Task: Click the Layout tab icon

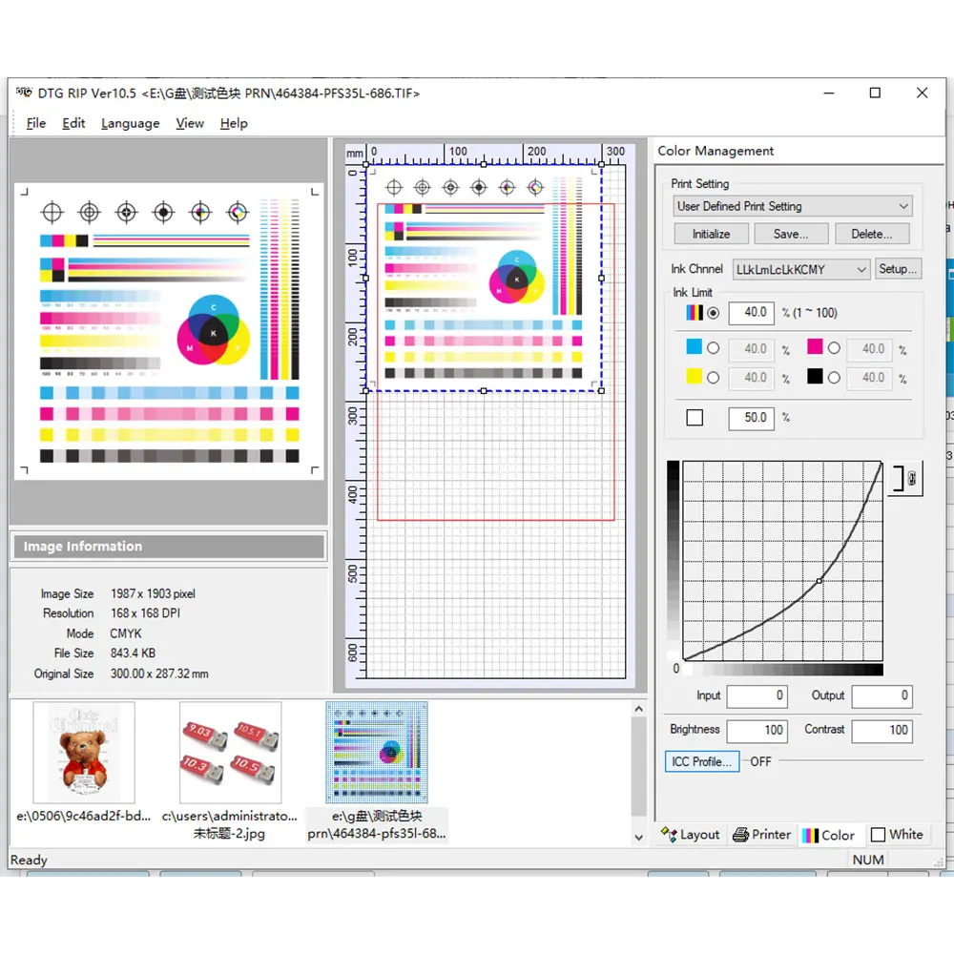Action: coord(669,835)
